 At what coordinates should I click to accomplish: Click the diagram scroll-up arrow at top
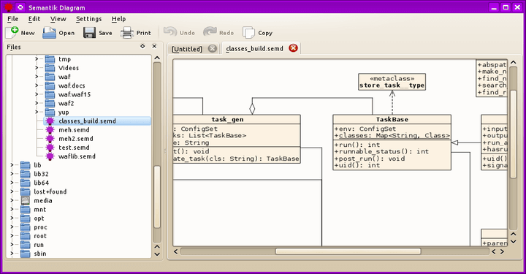514,62
